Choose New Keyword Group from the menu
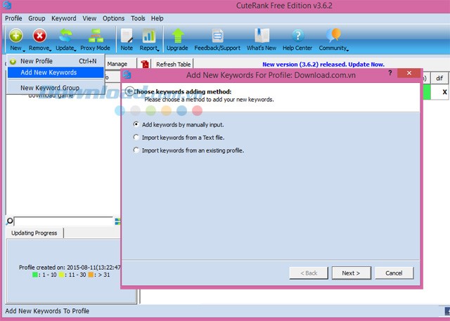450x321 pixels. [49, 88]
